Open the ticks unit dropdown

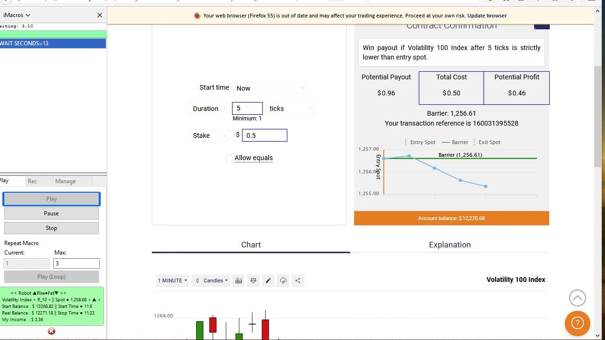coord(290,109)
